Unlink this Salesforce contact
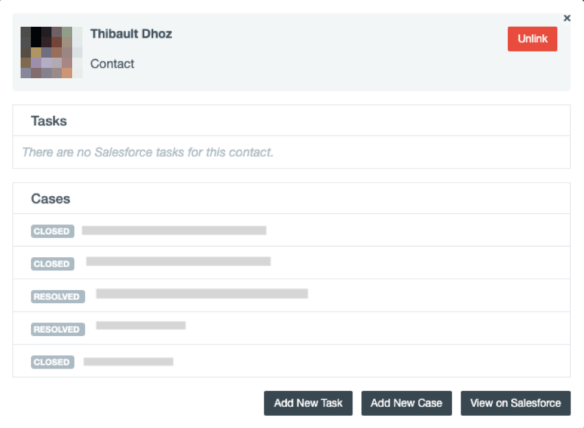584x428 pixels. coord(532,39)
